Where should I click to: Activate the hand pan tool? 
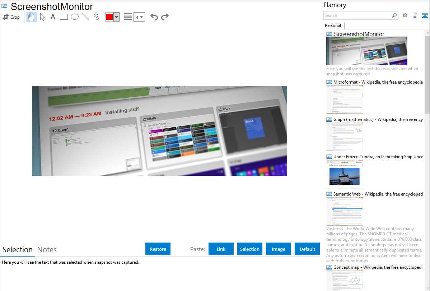tap(31, 17)
